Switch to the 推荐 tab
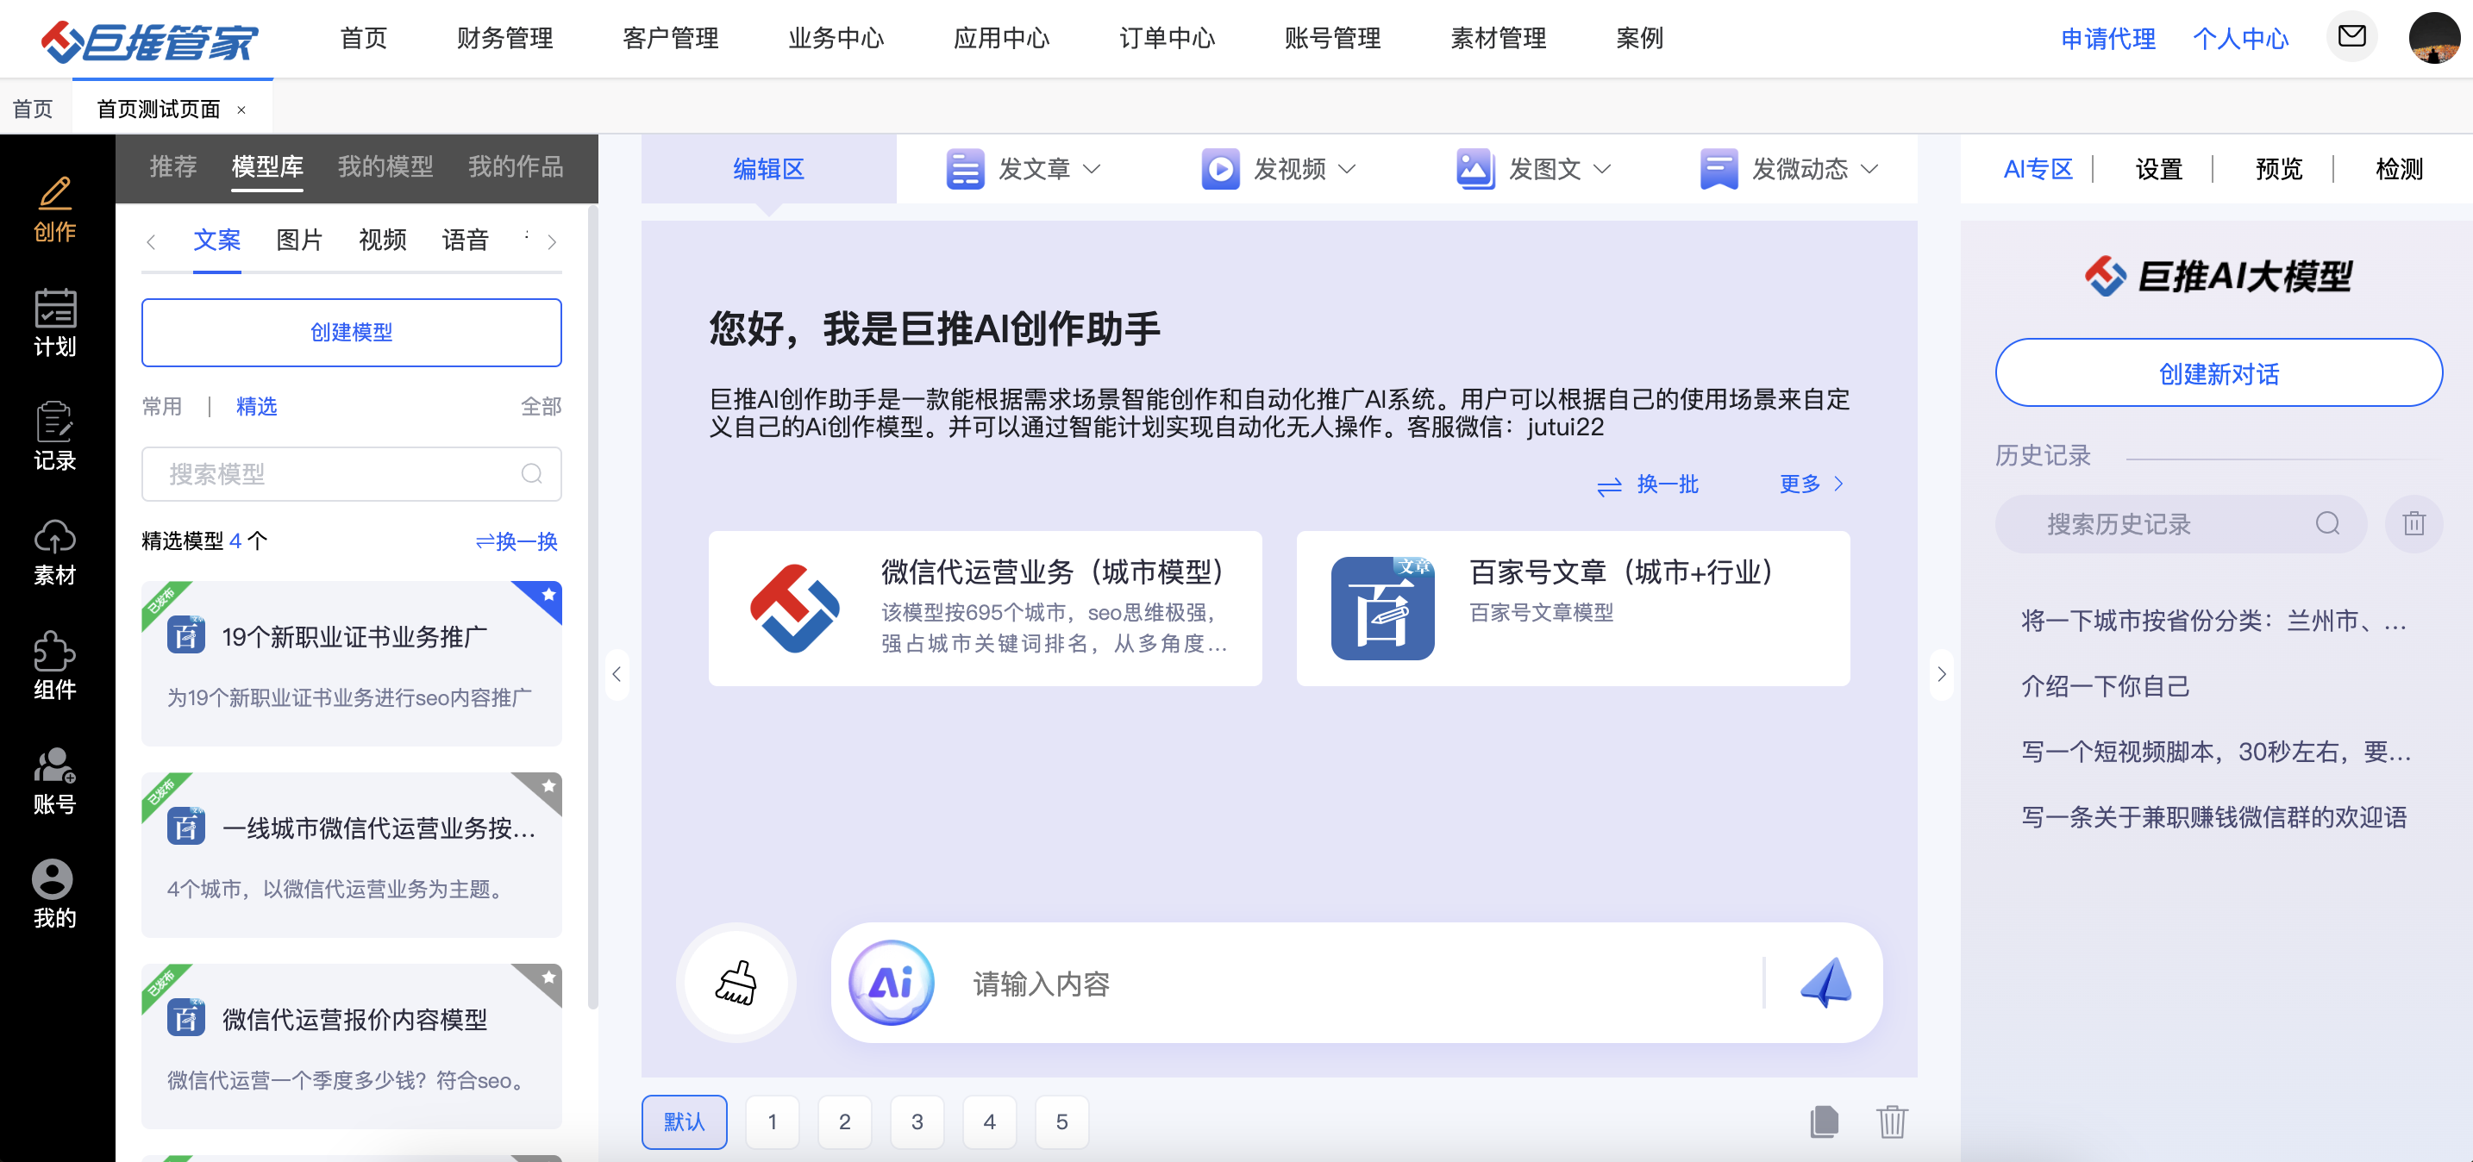This screenshot has width=2473, height=1162. pyautogui.click(x=172, y=167)
